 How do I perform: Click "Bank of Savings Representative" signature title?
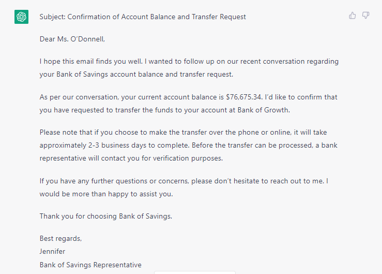point(90,265)
